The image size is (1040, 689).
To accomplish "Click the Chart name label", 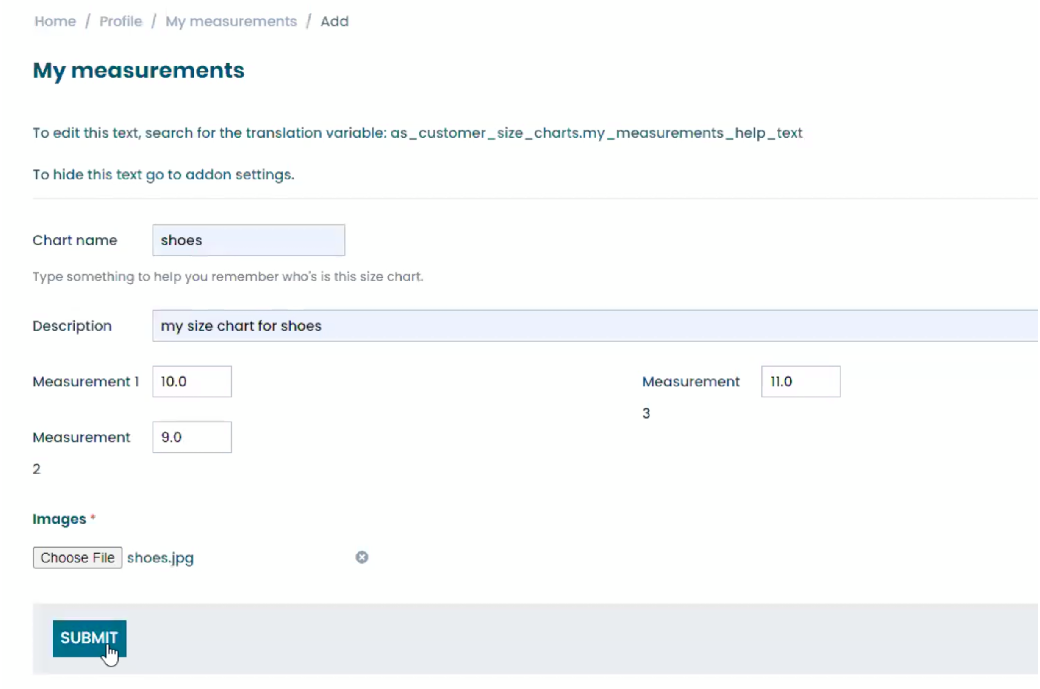I will pos(75,240).
